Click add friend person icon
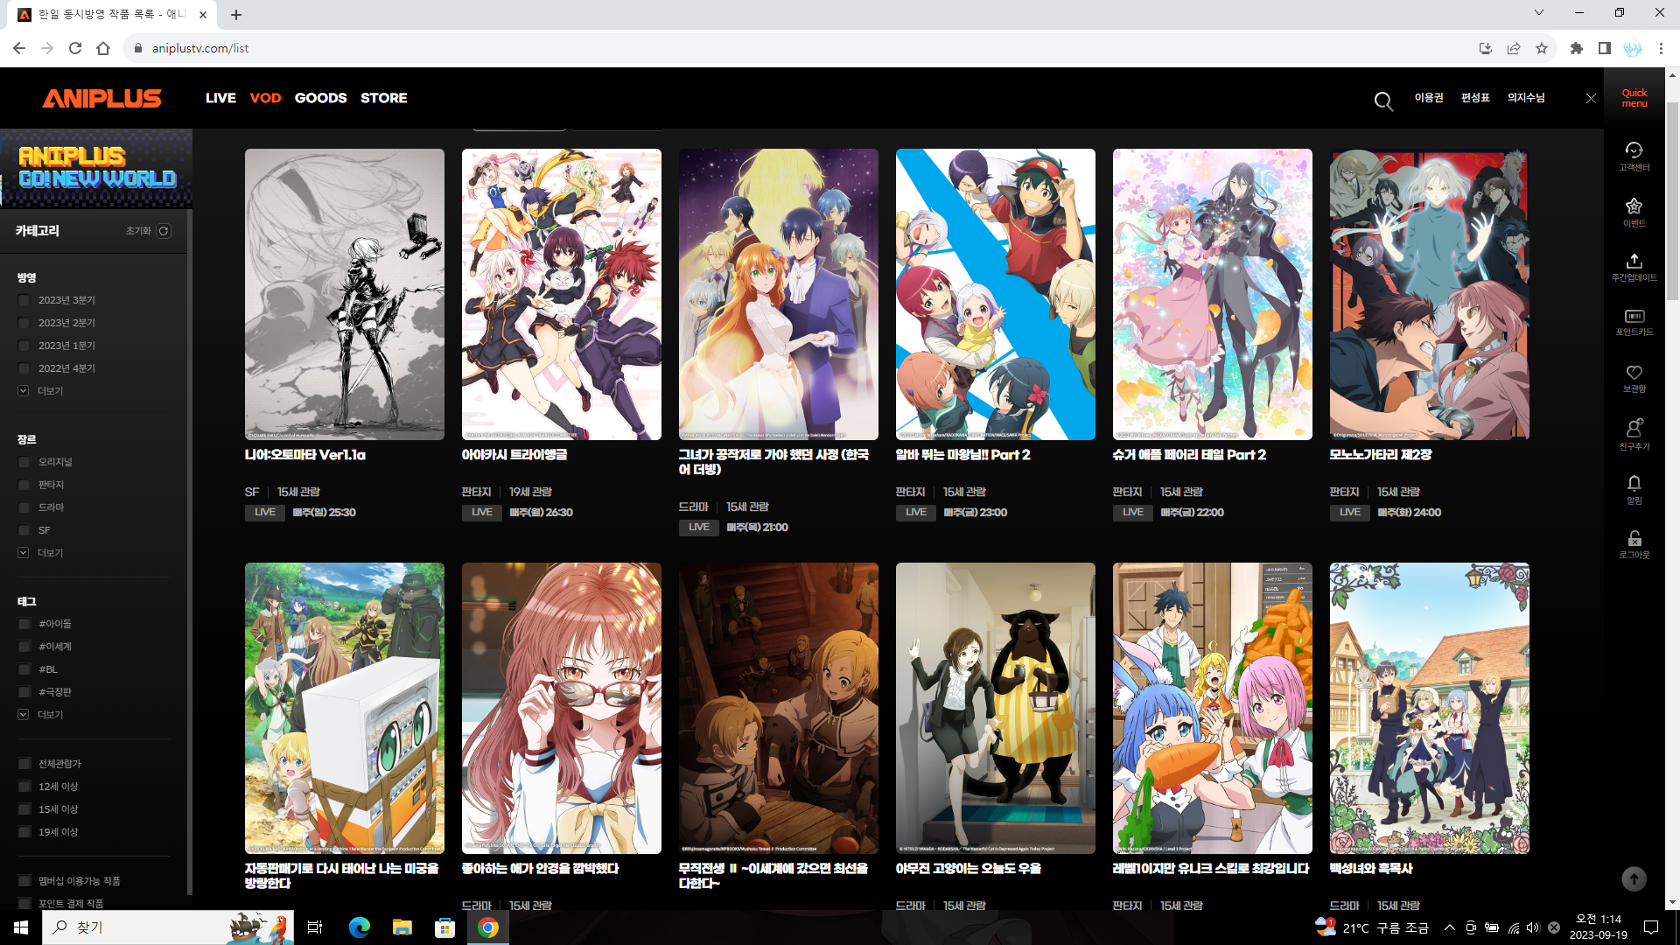The image size is (1680, 945). [x=1634, y=428]
